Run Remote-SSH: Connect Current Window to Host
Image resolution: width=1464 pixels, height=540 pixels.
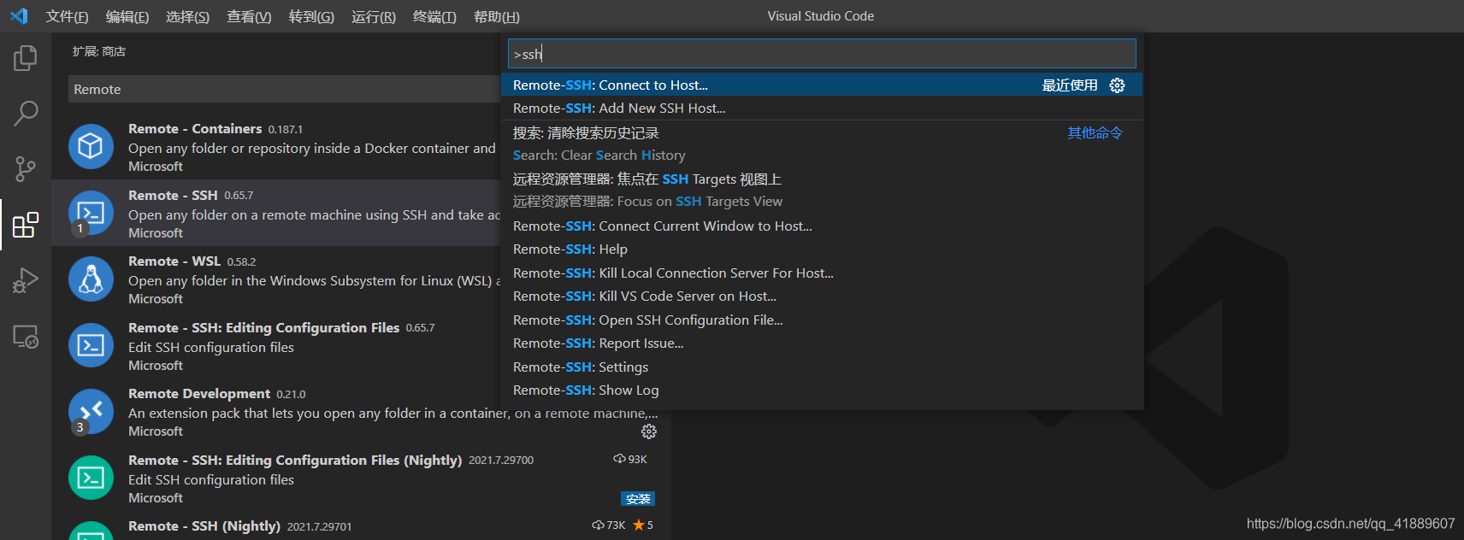pos(822,226)
